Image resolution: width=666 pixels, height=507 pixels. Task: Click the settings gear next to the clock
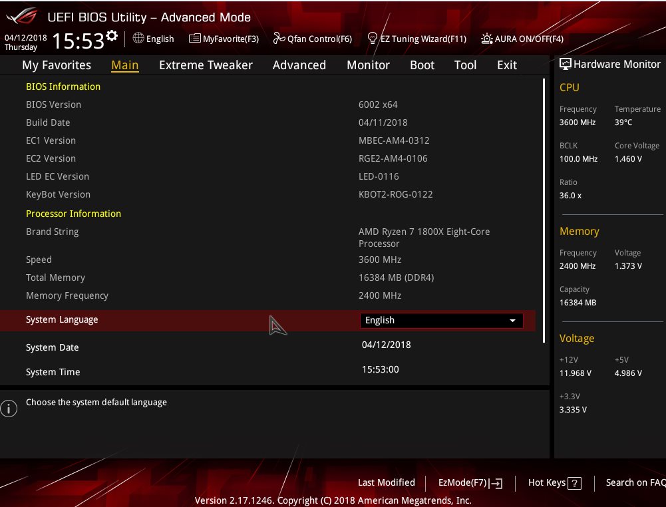coord(112,36)
